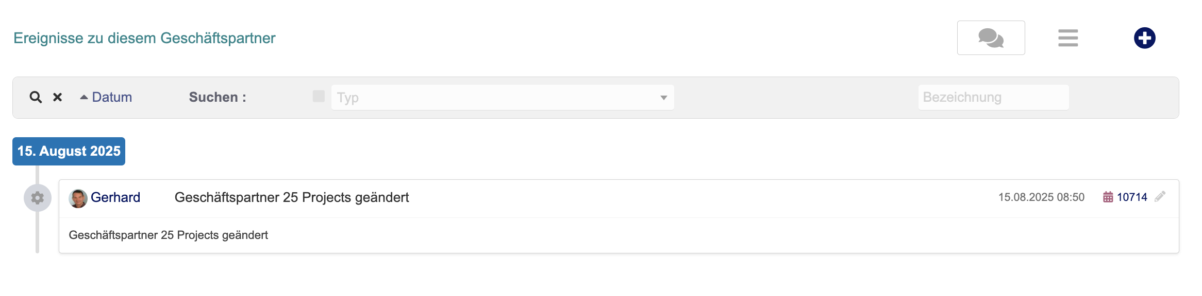Open the Gerhard user link

point(115,197)
